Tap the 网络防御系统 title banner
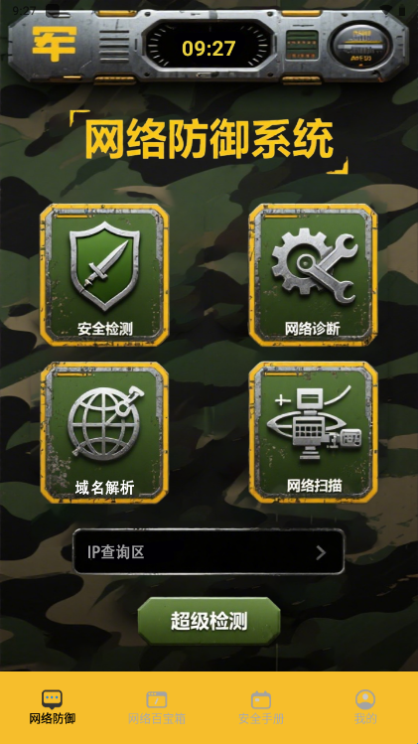This screenshot has width=418, height=744. 209,140
